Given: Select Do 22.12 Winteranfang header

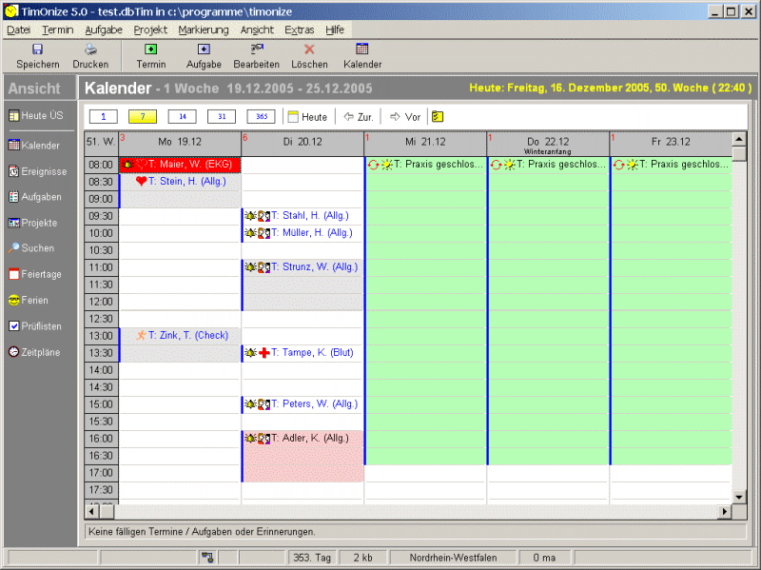Looking at the screenshot, I should pyautogui.click(x=549, y=144).
